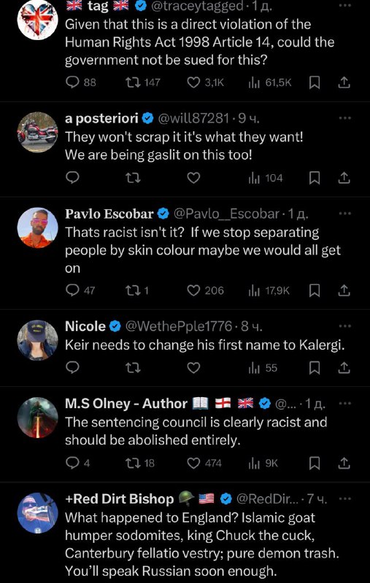Open the tweet text about Human Rights Act
The width and height of the screenshot is (370, 583).
point(199,42)
